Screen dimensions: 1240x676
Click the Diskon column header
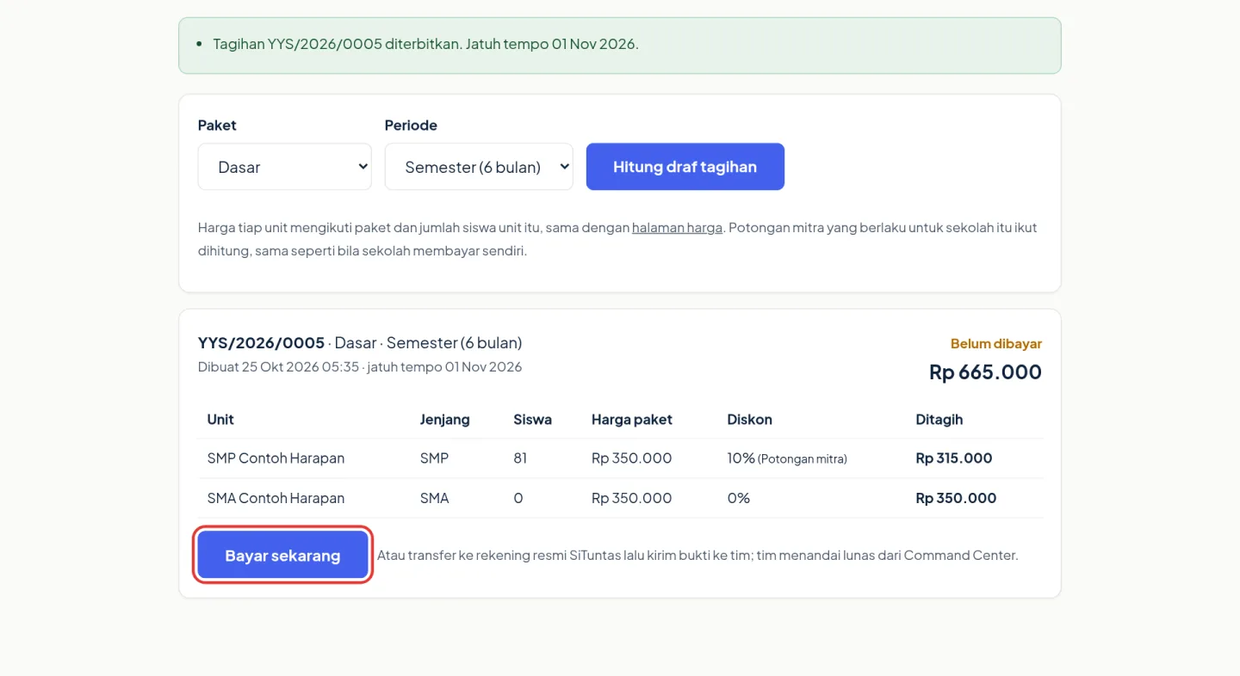[x=750, y=420]
